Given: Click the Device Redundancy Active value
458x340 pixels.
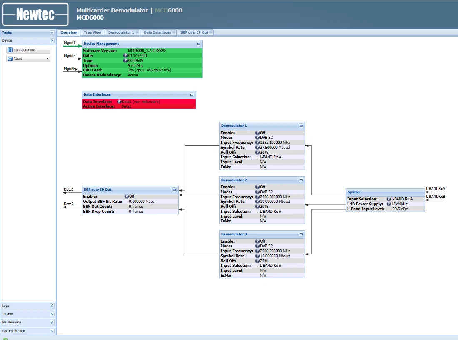Looking at the screenshot, I should point(133,75).
